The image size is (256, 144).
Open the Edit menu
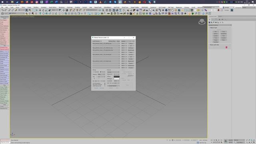pyautogui.click(x=6, y=7)
